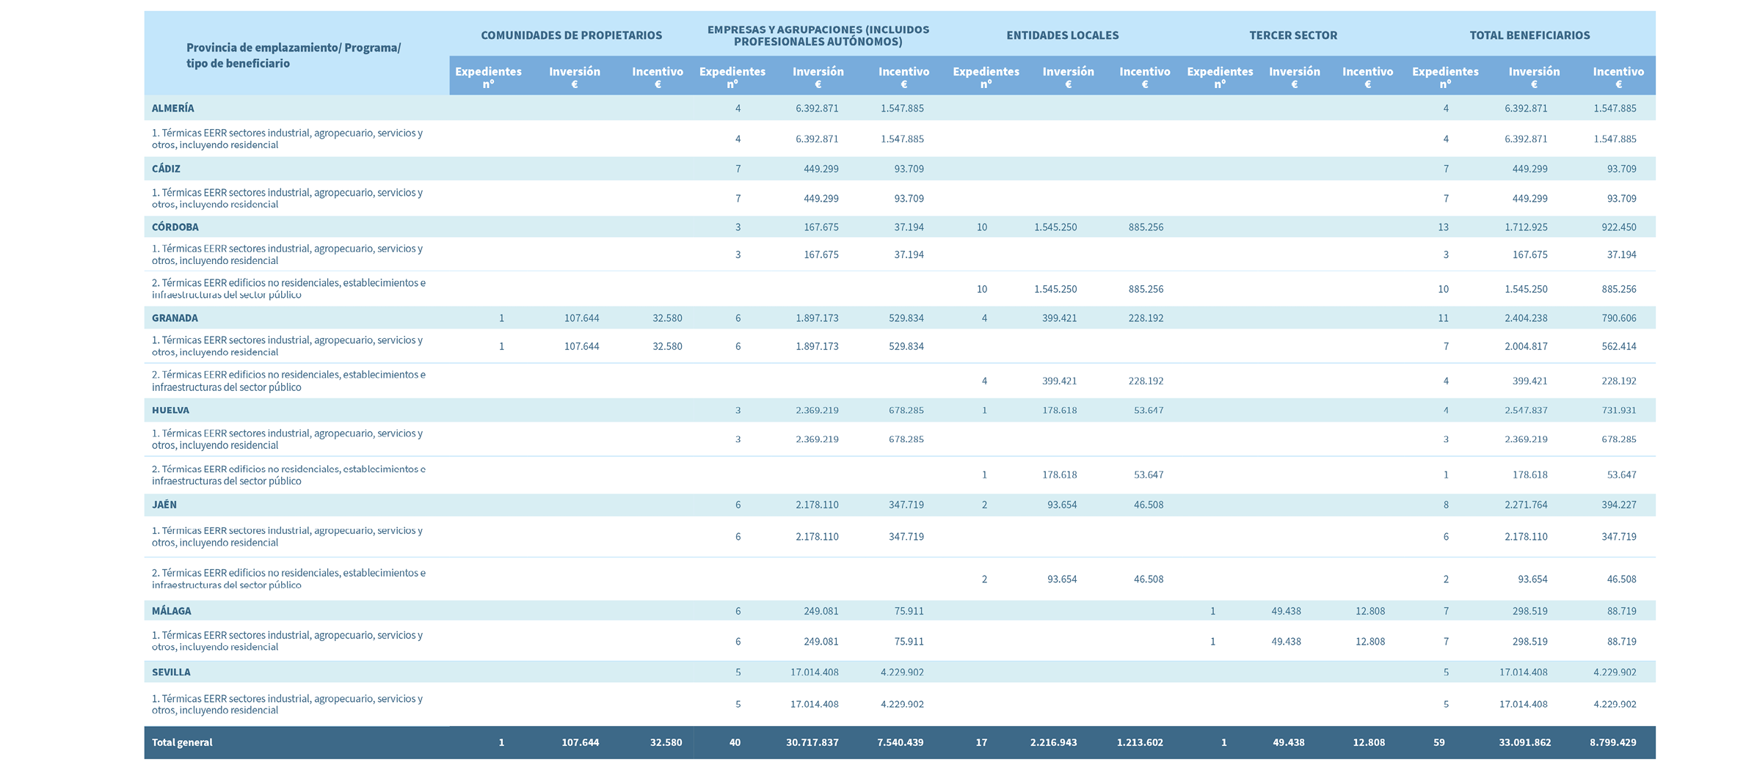1746x762 pixels.
Task: Click the ALMERÍA province row label
Action: pyautogui.click(x=173, y=108)
